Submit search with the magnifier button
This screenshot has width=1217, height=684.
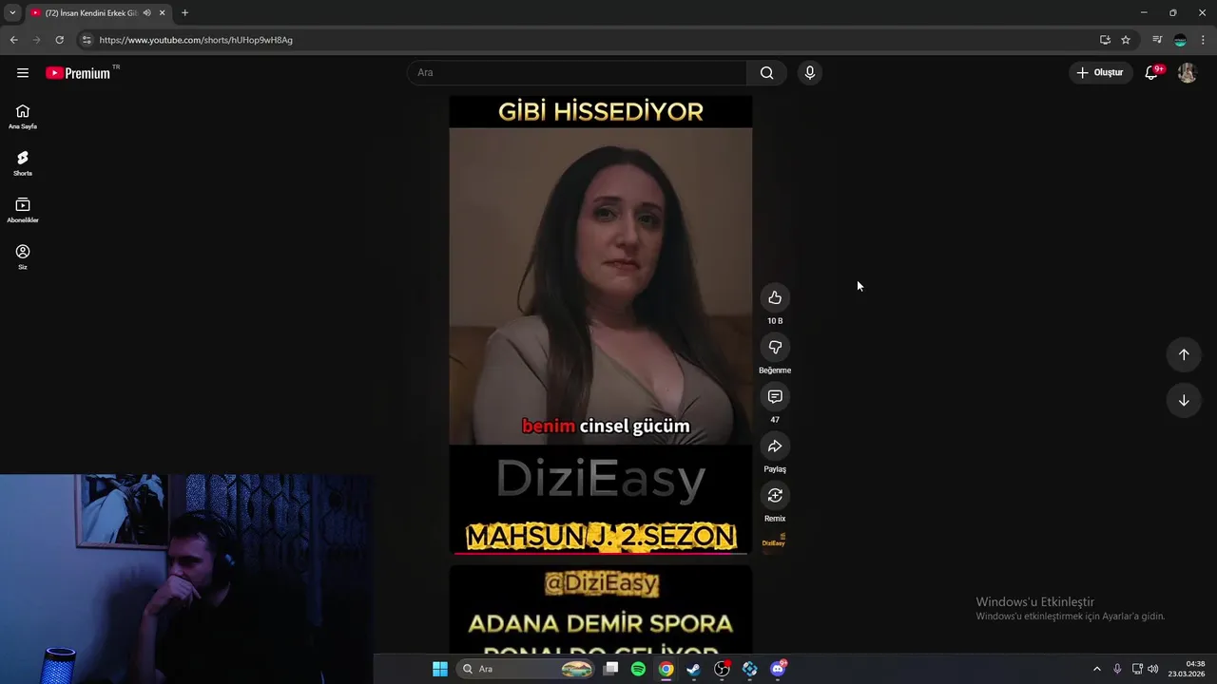tap(766, 72)
